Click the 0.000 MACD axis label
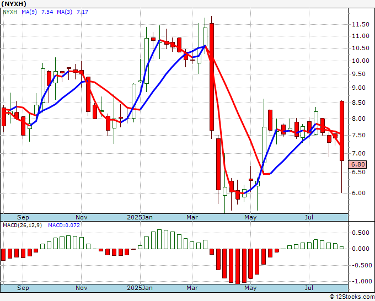 [361, 249]
